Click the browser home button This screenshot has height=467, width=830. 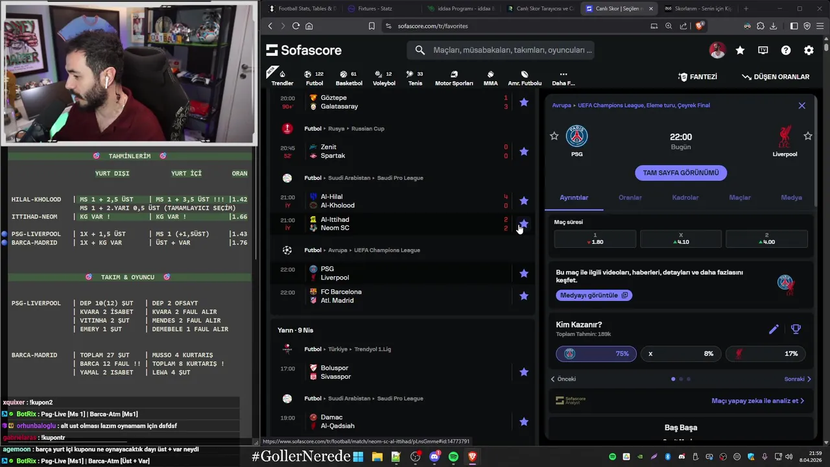point(309,26)
